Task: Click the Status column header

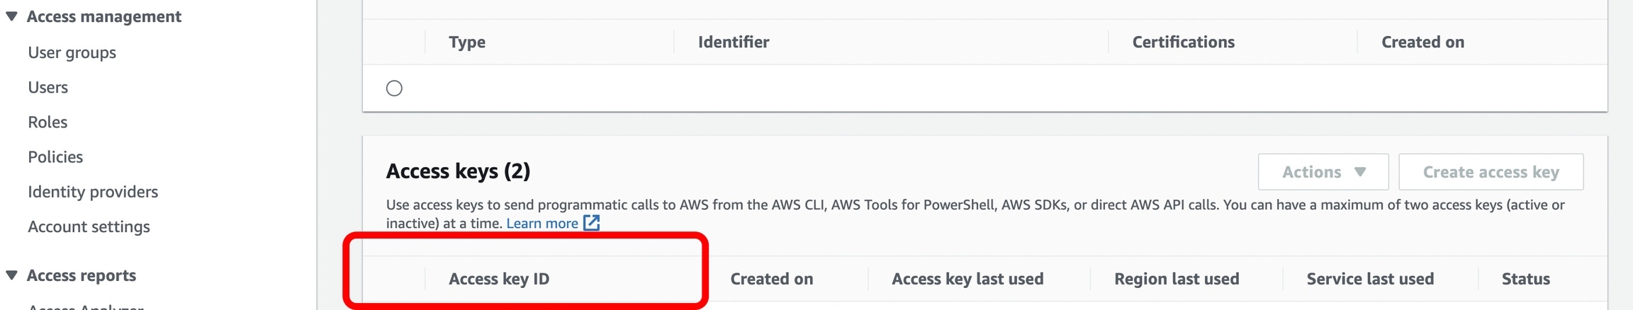Action: [x=1525, y=279]
